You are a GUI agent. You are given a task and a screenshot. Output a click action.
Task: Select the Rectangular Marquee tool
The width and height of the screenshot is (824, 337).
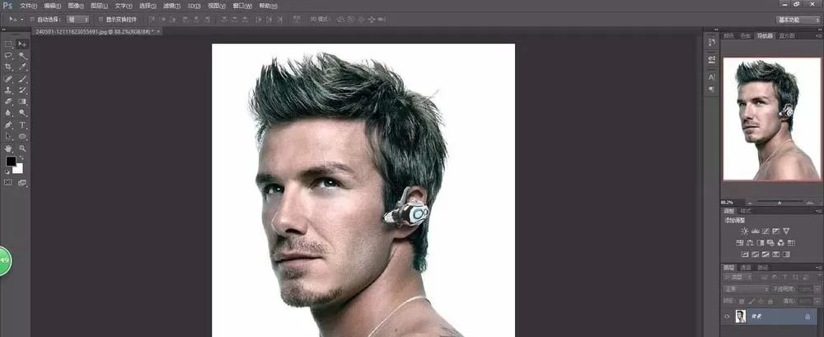coord(8,44)
